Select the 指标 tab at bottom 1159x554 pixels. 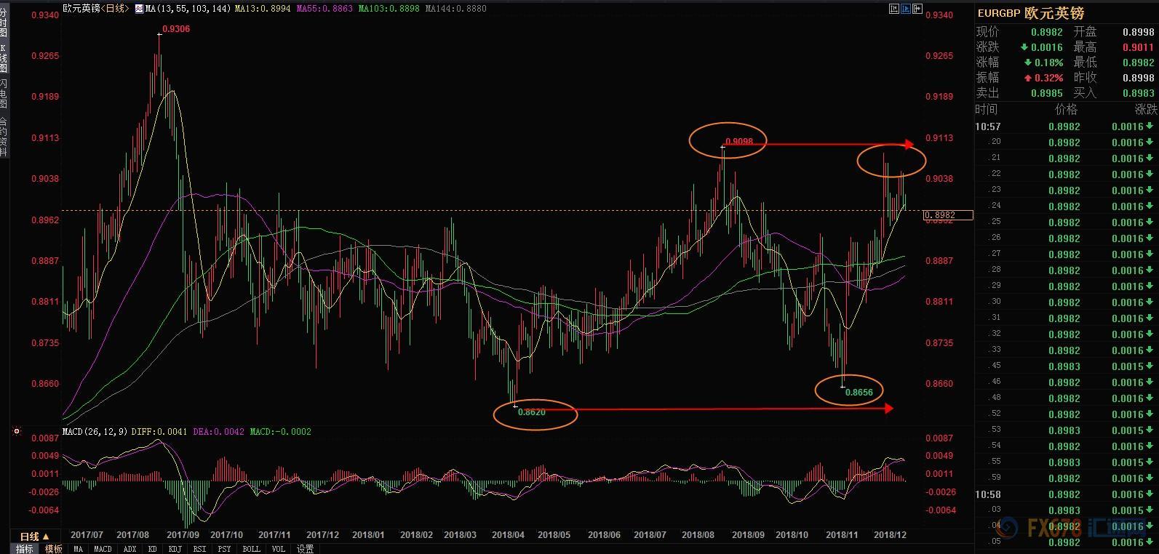coord(25,549)
